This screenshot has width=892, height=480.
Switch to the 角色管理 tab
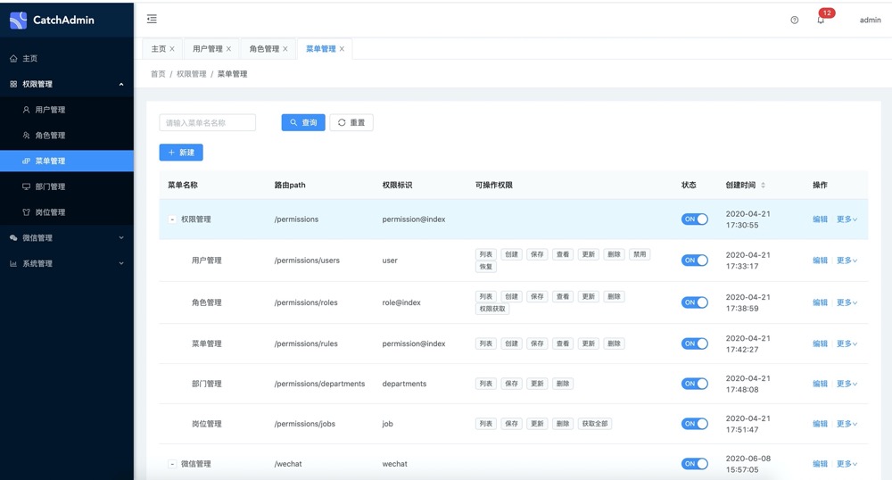(x=264, y=49)
